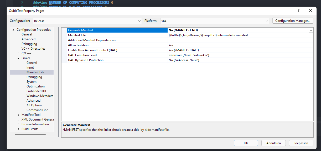Expand the Build Events tree node
The image size is (321, 151).
click(x=18, y=129)
